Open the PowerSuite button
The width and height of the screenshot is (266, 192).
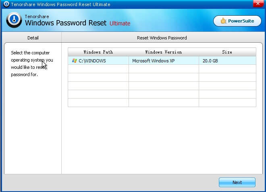click(x=237, y=21)
